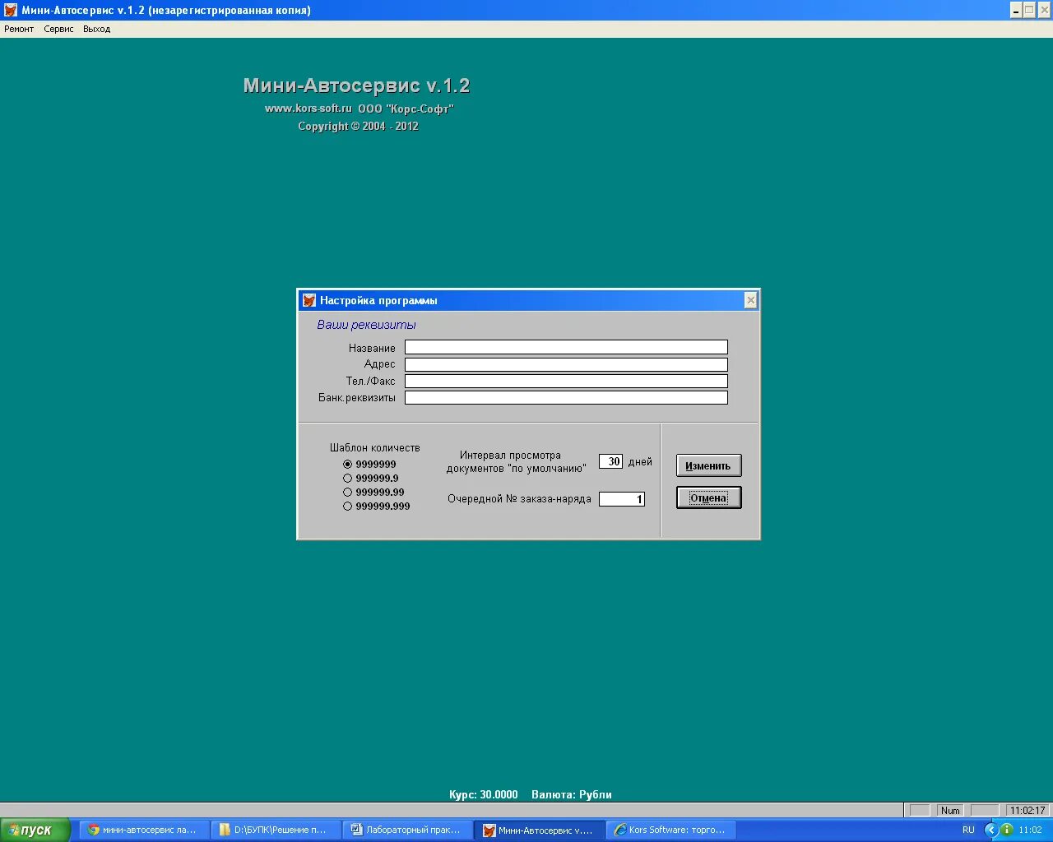The width and height of the screenshot is (1053, 842).
Task: Switch to Chrome мини-автосервис taskbar item
Action: tap(143, 830)
